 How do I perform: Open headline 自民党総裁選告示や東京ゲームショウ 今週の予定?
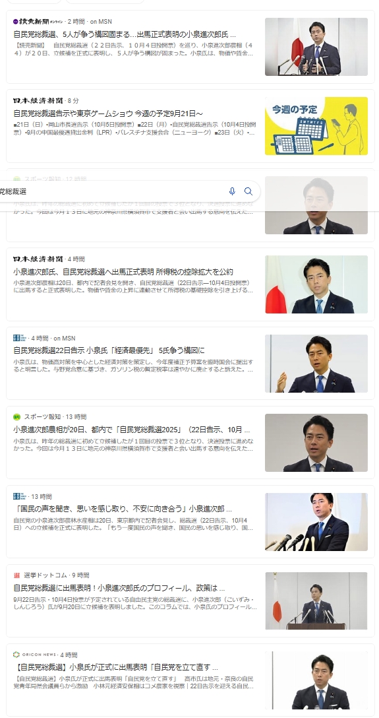click(108, 113)
